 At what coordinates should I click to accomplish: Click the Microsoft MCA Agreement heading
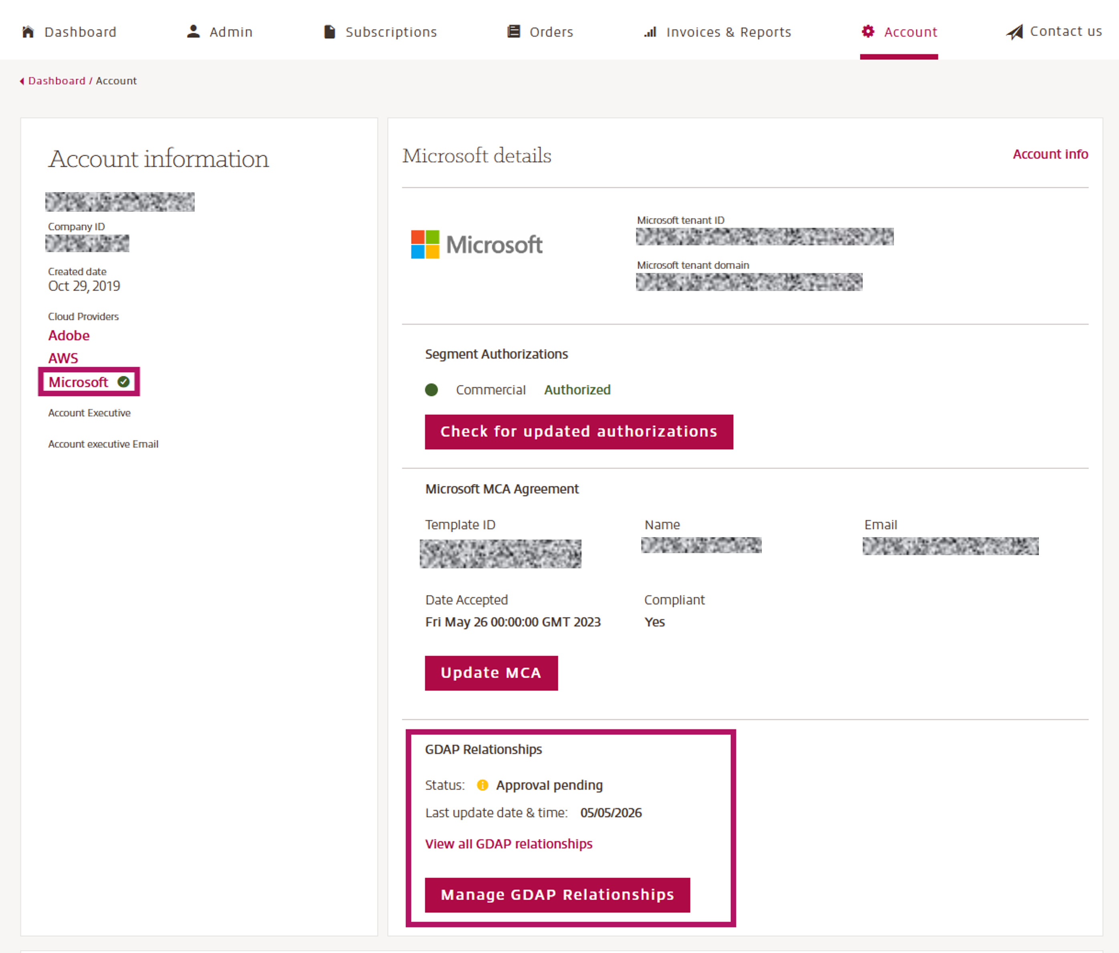coord(502,489)
